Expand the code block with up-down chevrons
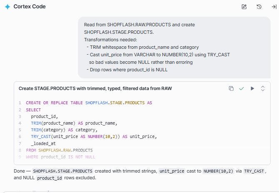 (263, 88)
